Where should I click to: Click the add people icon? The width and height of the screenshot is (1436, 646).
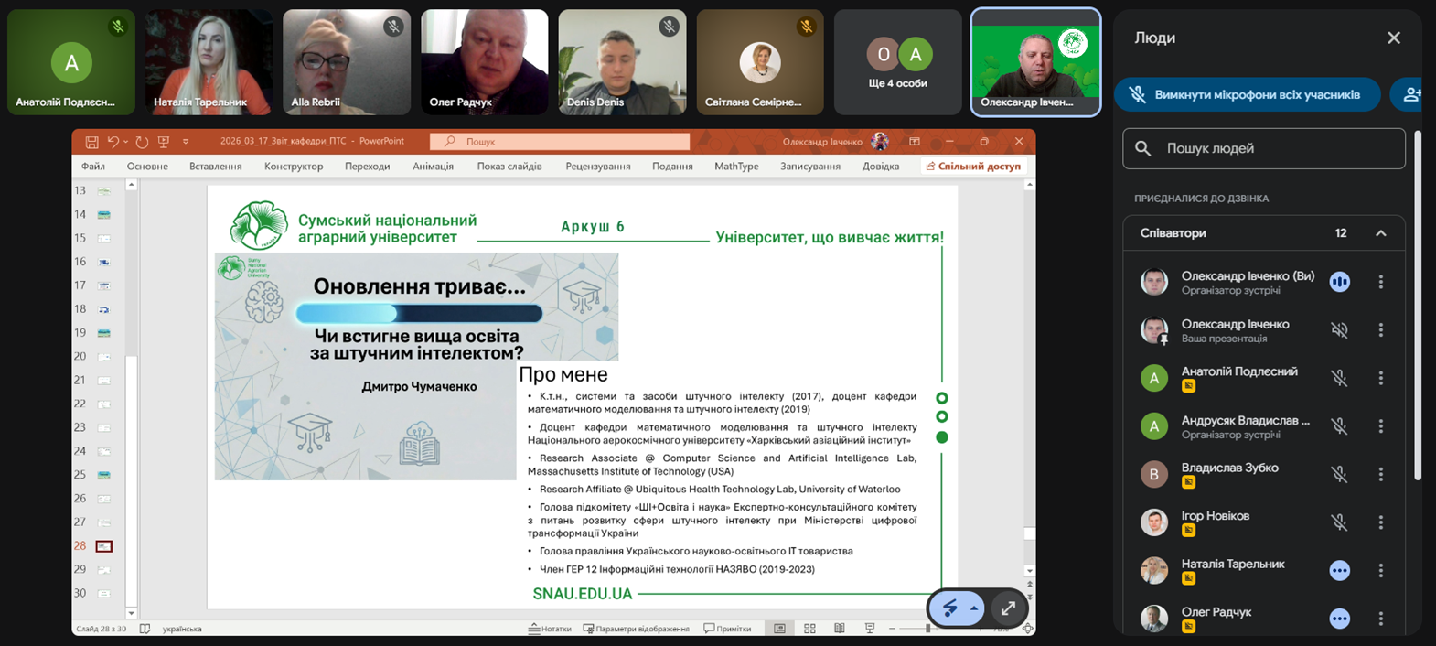1411,94
